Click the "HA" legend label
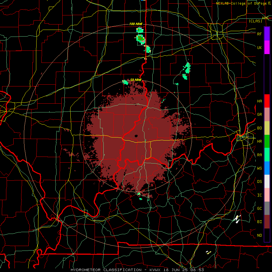The width and height of the screenshot is (272, 272). (259, 101)
